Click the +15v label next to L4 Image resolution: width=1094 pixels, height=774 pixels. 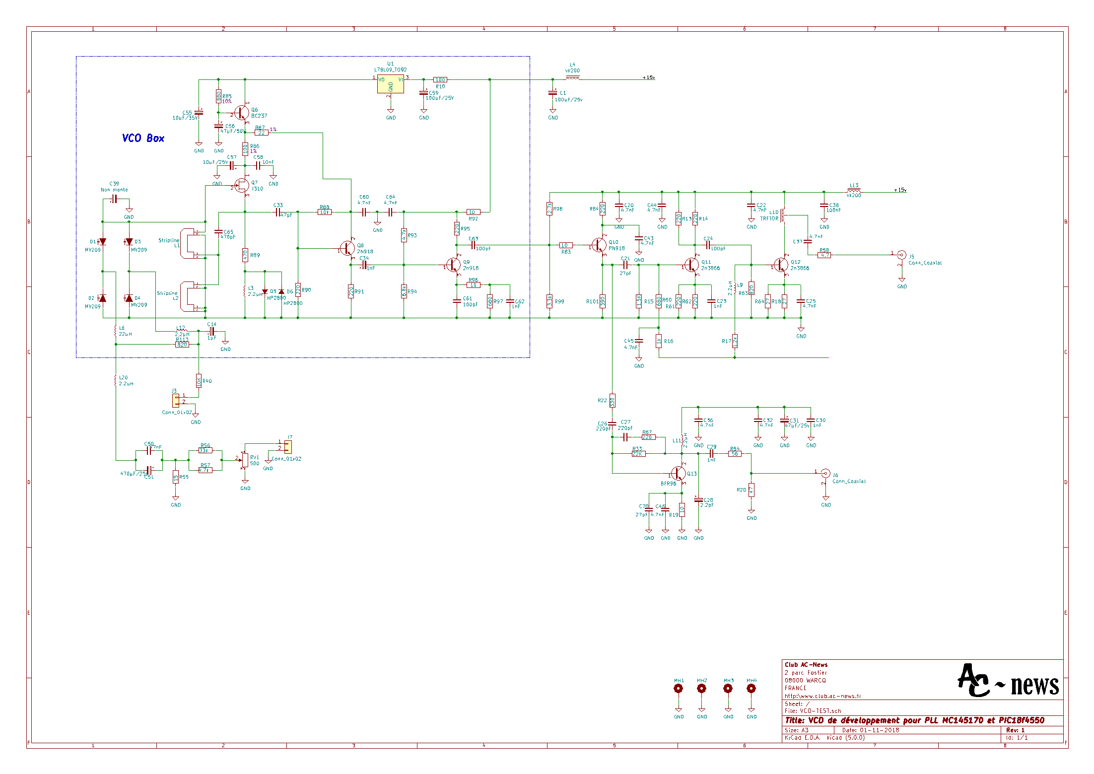click(x=649, y=77)
